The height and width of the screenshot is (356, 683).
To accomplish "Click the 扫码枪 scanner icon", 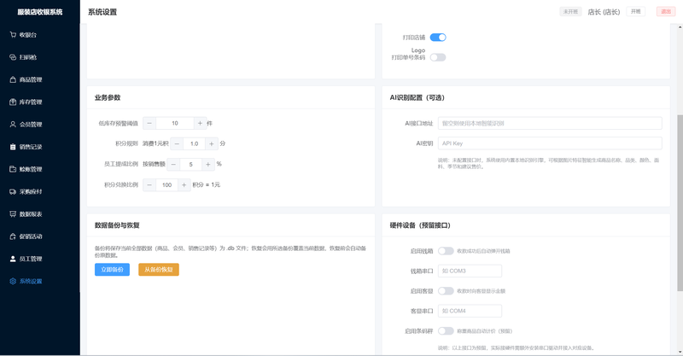I will (13, 57).
